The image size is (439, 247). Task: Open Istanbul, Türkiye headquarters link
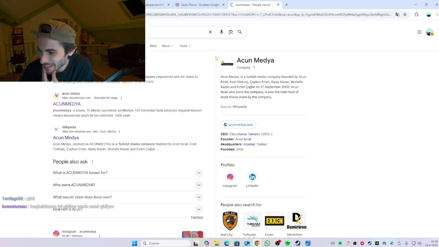click(x=255, y=144)
